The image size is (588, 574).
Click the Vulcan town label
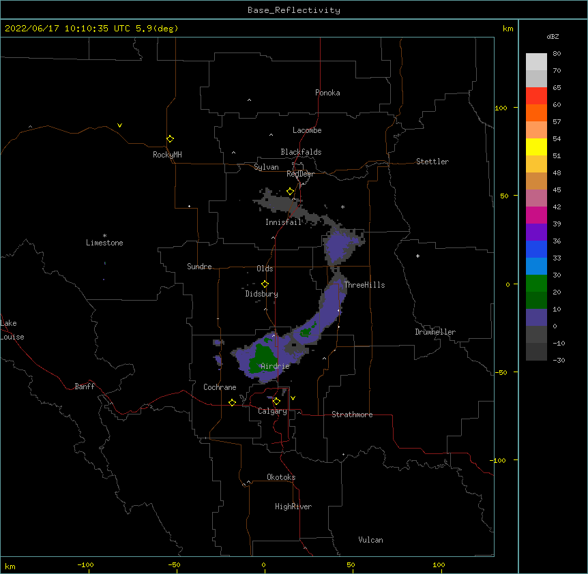(x=370, y=540)
